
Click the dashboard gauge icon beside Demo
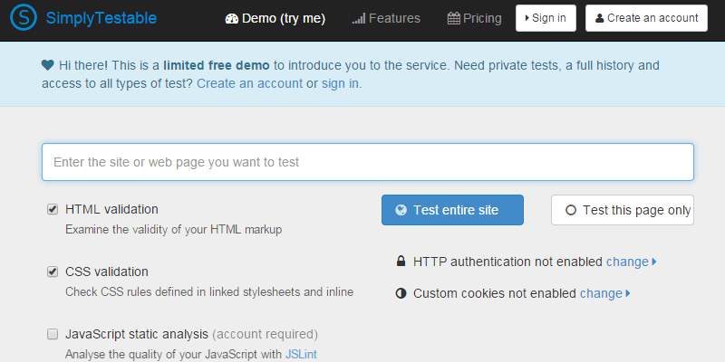(x=231, y=18)
